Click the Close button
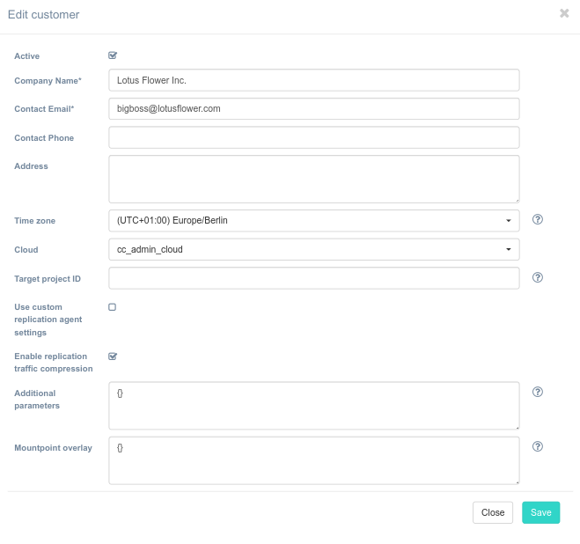This screenshot has height=544, width=580. point(492,512)
